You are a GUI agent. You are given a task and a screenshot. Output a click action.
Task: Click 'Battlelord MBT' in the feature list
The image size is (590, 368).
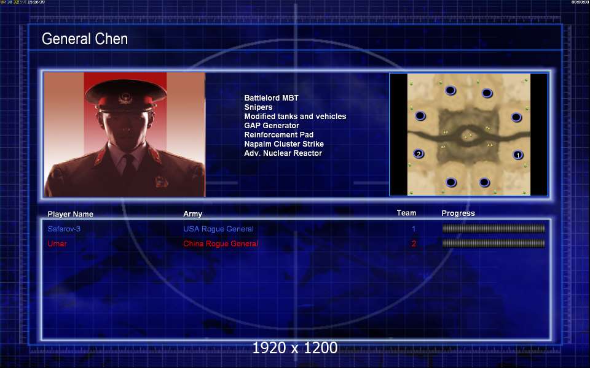coord(271,98)
